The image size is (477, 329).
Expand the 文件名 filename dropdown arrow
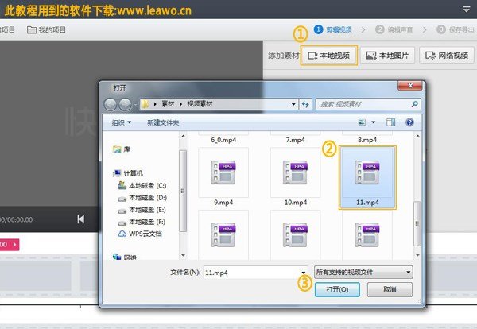tap(304, 272)
